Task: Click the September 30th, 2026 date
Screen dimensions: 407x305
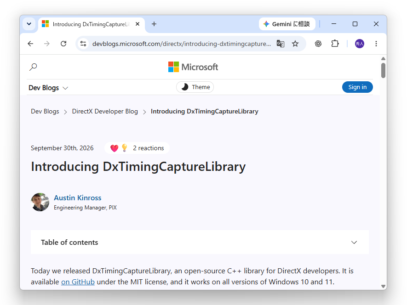Action: click(x=62, y=148)
